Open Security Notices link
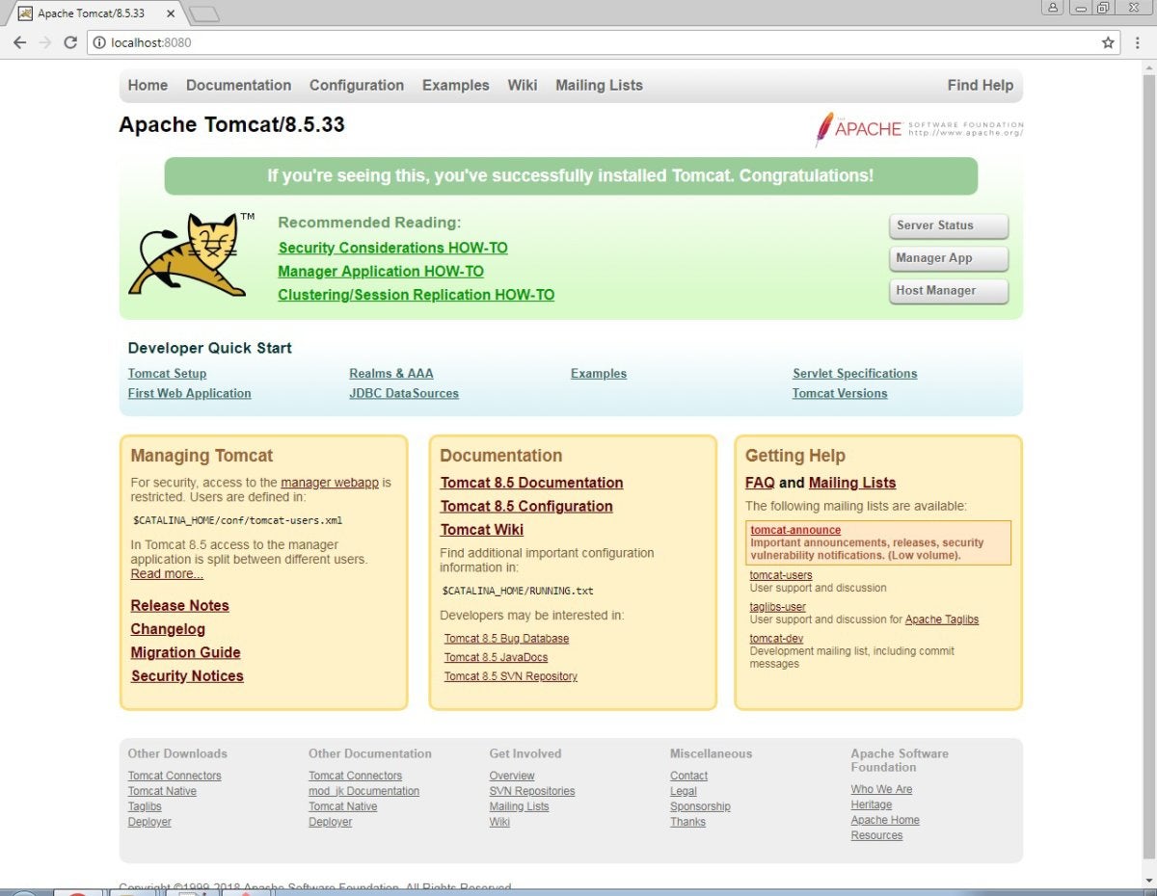1157x896 pixels. (187, 675)
